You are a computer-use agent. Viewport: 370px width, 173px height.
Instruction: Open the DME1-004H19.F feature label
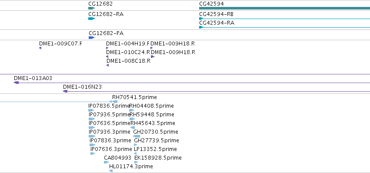point(128,44)
